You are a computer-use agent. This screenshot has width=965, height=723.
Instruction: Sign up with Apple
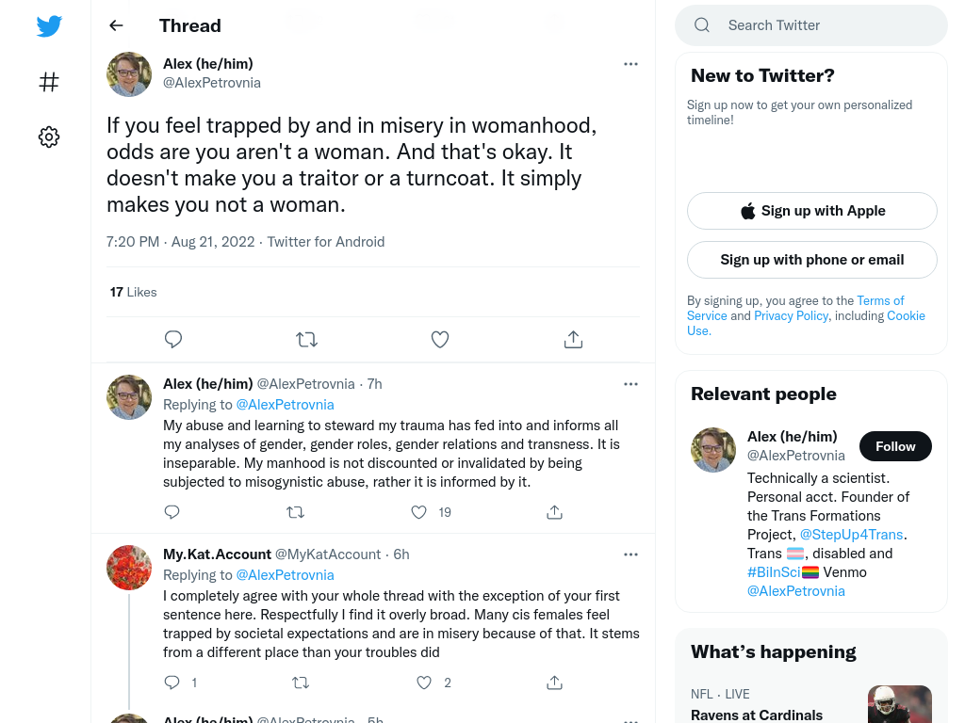pos(812,211)
